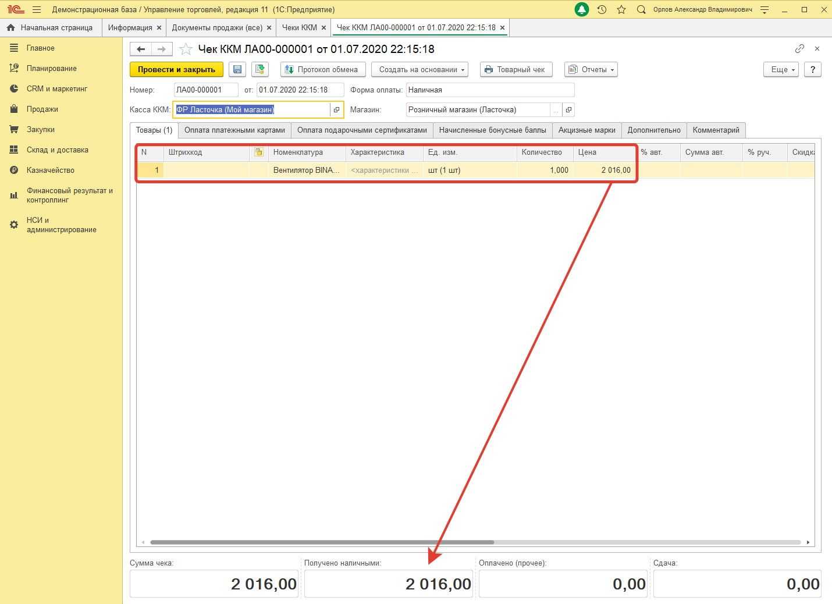Image resolution: width=832 pixels, height=604 pixels.
Task: Click the Начальная страница home tab
Action: [50, 27]
